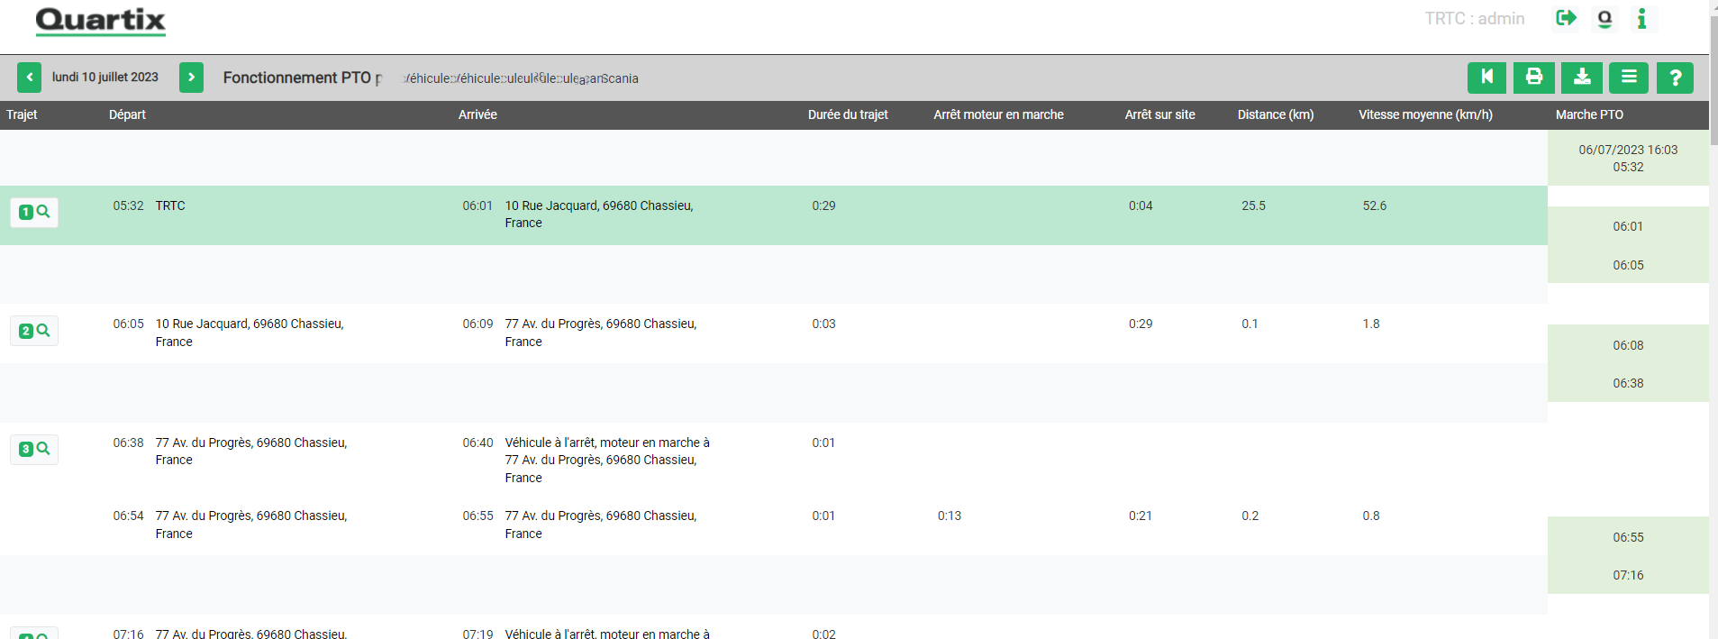The width and height of the screenshot is (1718, 639).
Task: View details of trip 2
Action: click(x=34, y=331)
